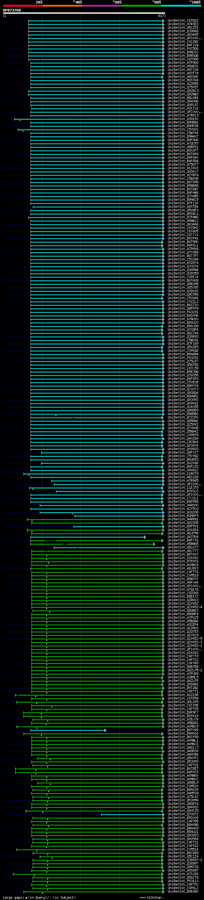The width and height of the screenshot is (204, 900).
Task: Click the cyan ~100% identity legend segment
Action: tap(181, 6)
